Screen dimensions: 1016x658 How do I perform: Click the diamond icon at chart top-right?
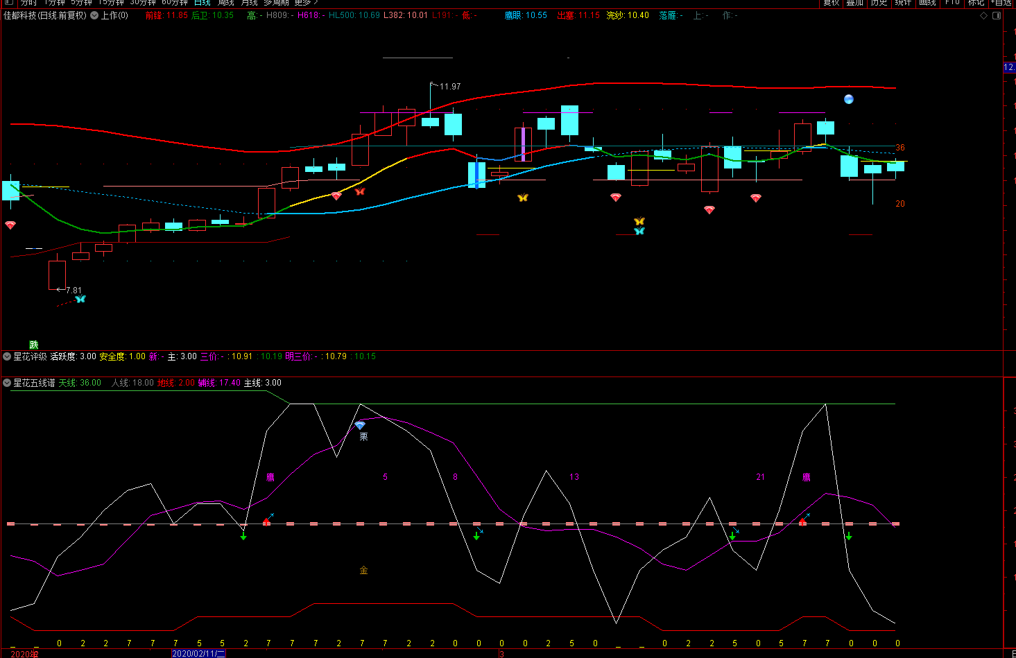(x=983, y=15)
